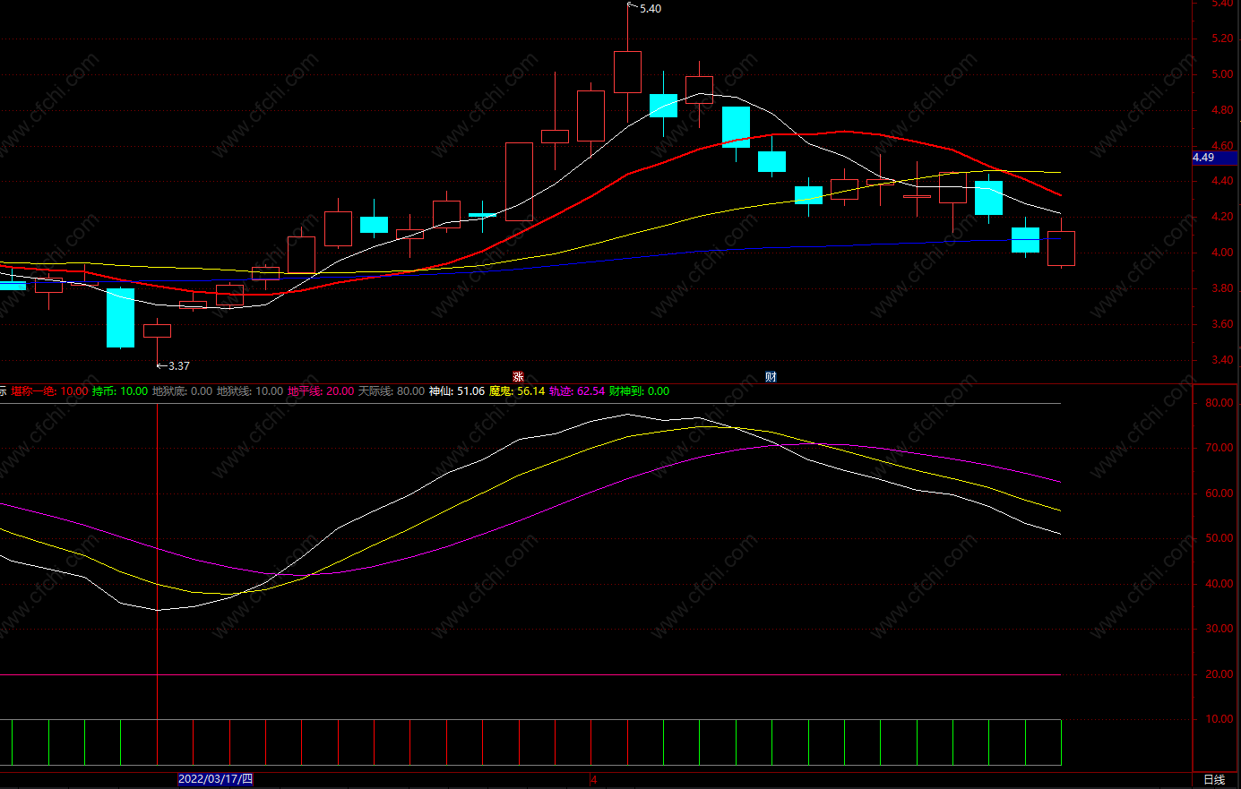Click the 轨迹: 62.54 indicator value
The image size is (1241, 789).
coord(577,391)
